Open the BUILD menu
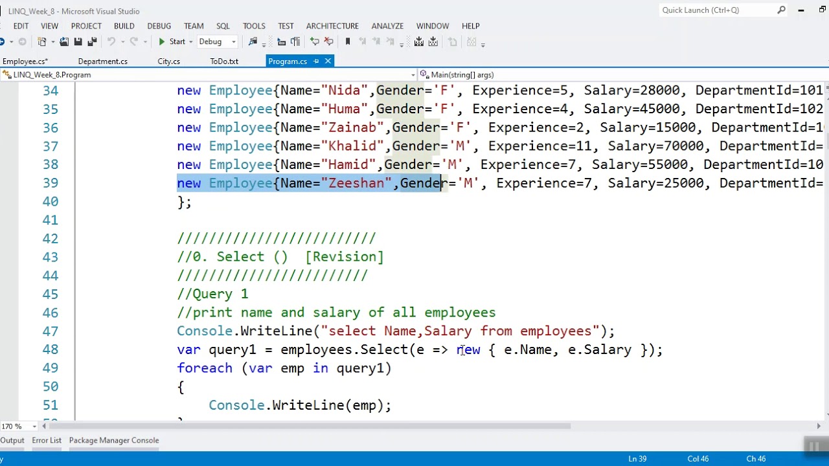This screenshot has height=466, width=829. tap(124, 26)
